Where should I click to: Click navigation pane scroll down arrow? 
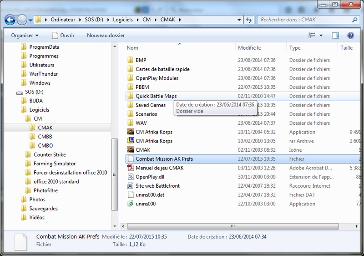coord(115,226)
